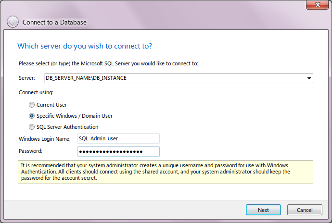Click the yellow recommendation info box
The height and width of the screenshot is (223, 332).
coord(165,172)
